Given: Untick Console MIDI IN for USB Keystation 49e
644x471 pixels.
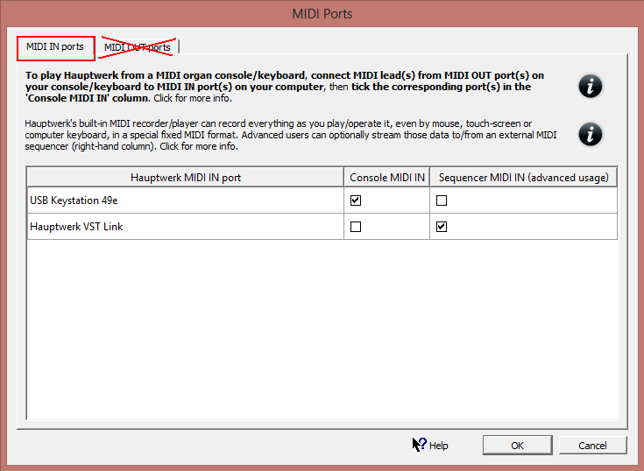Looking at the screenshot, I should point(356,200).
